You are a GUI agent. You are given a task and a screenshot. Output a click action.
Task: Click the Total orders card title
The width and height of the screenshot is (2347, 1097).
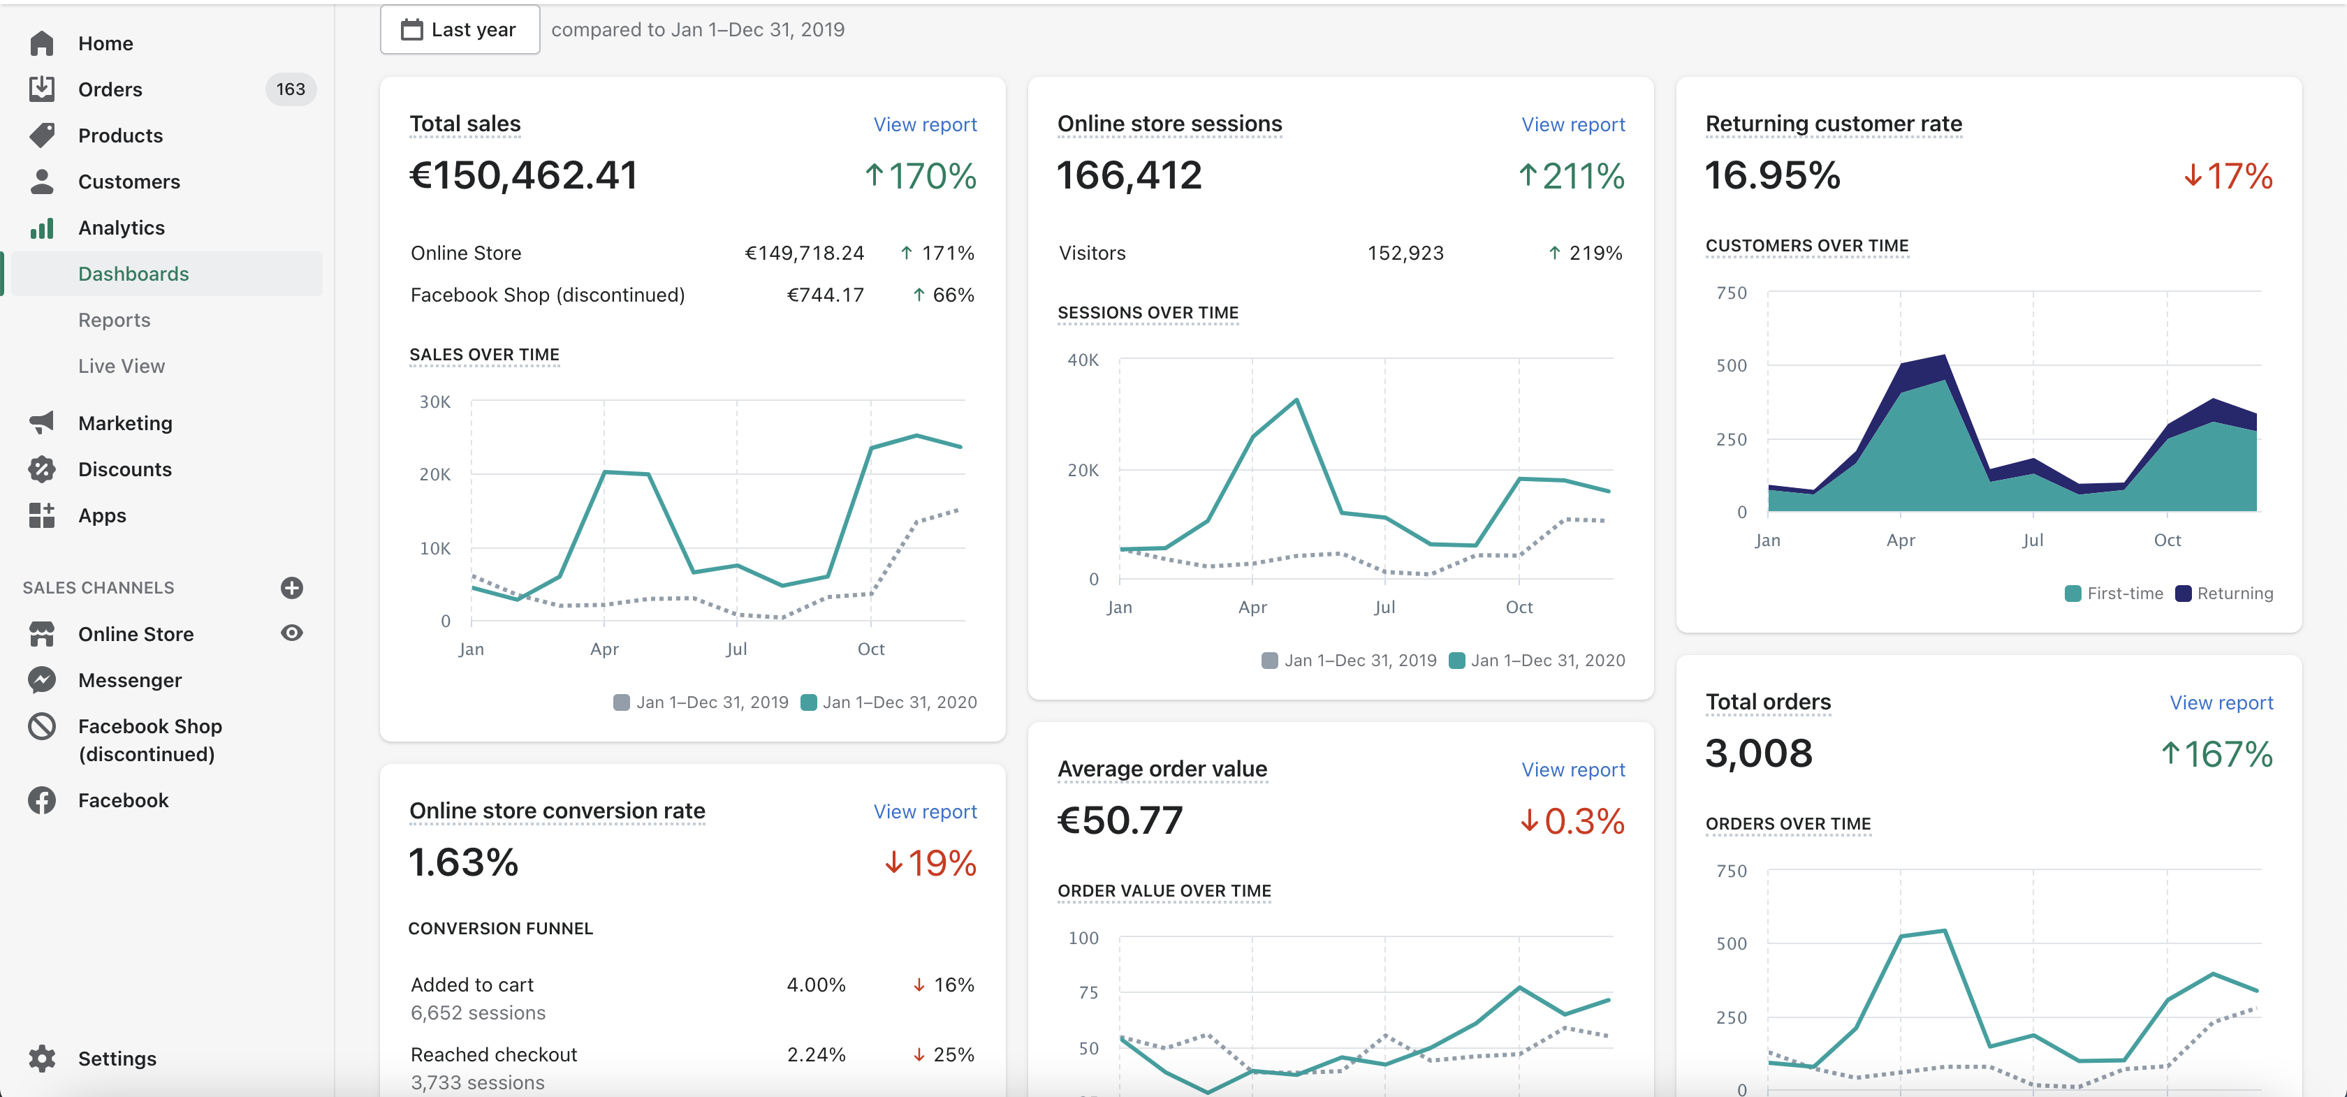coord(1767,702)
